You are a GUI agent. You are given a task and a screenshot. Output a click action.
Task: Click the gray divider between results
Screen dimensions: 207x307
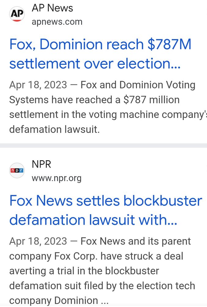pos(103,146)
